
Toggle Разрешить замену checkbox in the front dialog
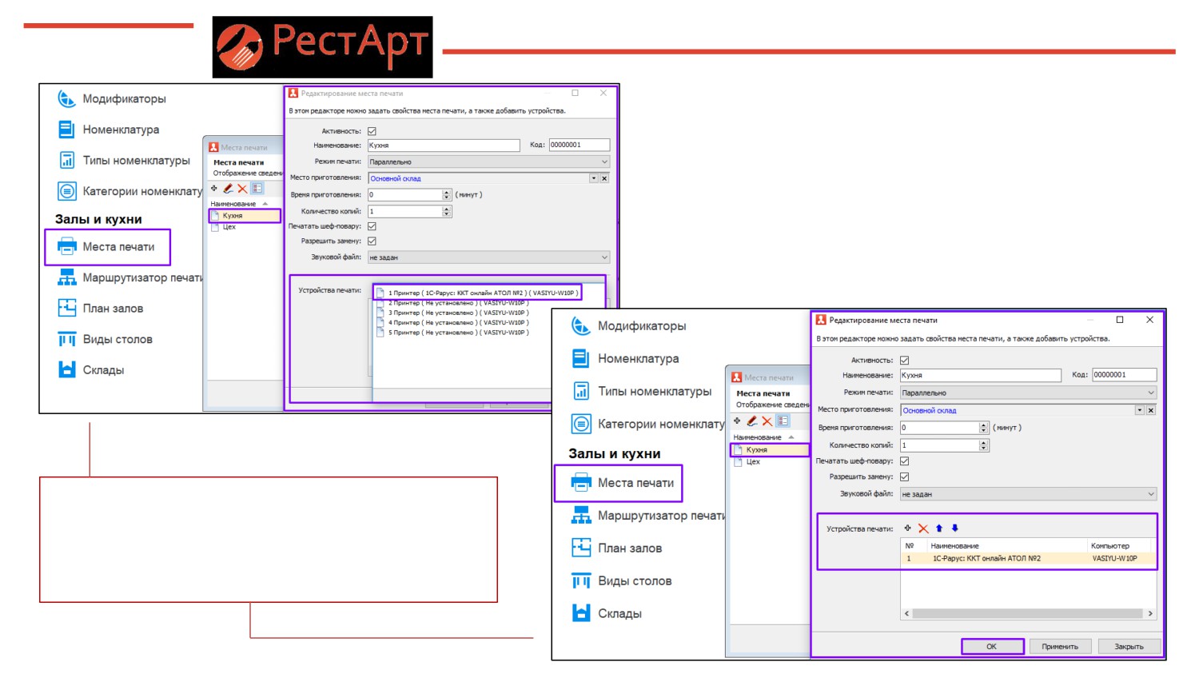904,477
